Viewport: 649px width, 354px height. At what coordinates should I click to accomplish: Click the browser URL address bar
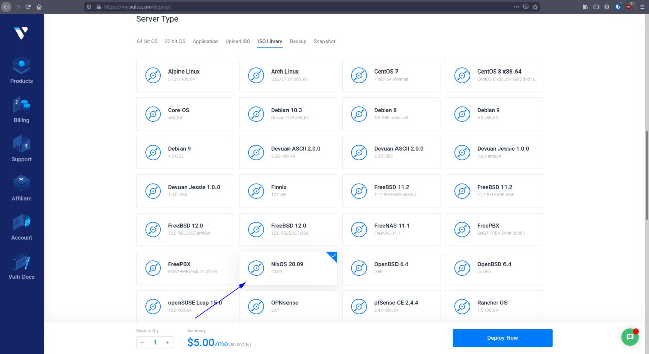(304, 7)
